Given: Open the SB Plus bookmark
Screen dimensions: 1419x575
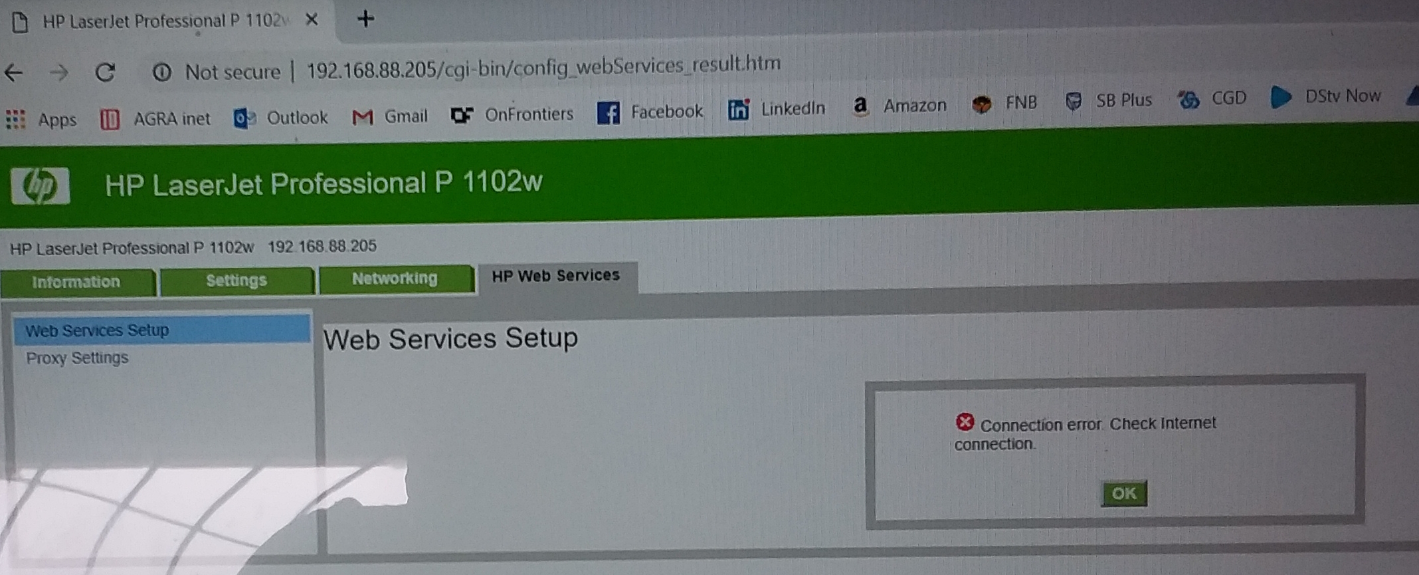Looking at the screenshot, I should (x=1107, y=101).
